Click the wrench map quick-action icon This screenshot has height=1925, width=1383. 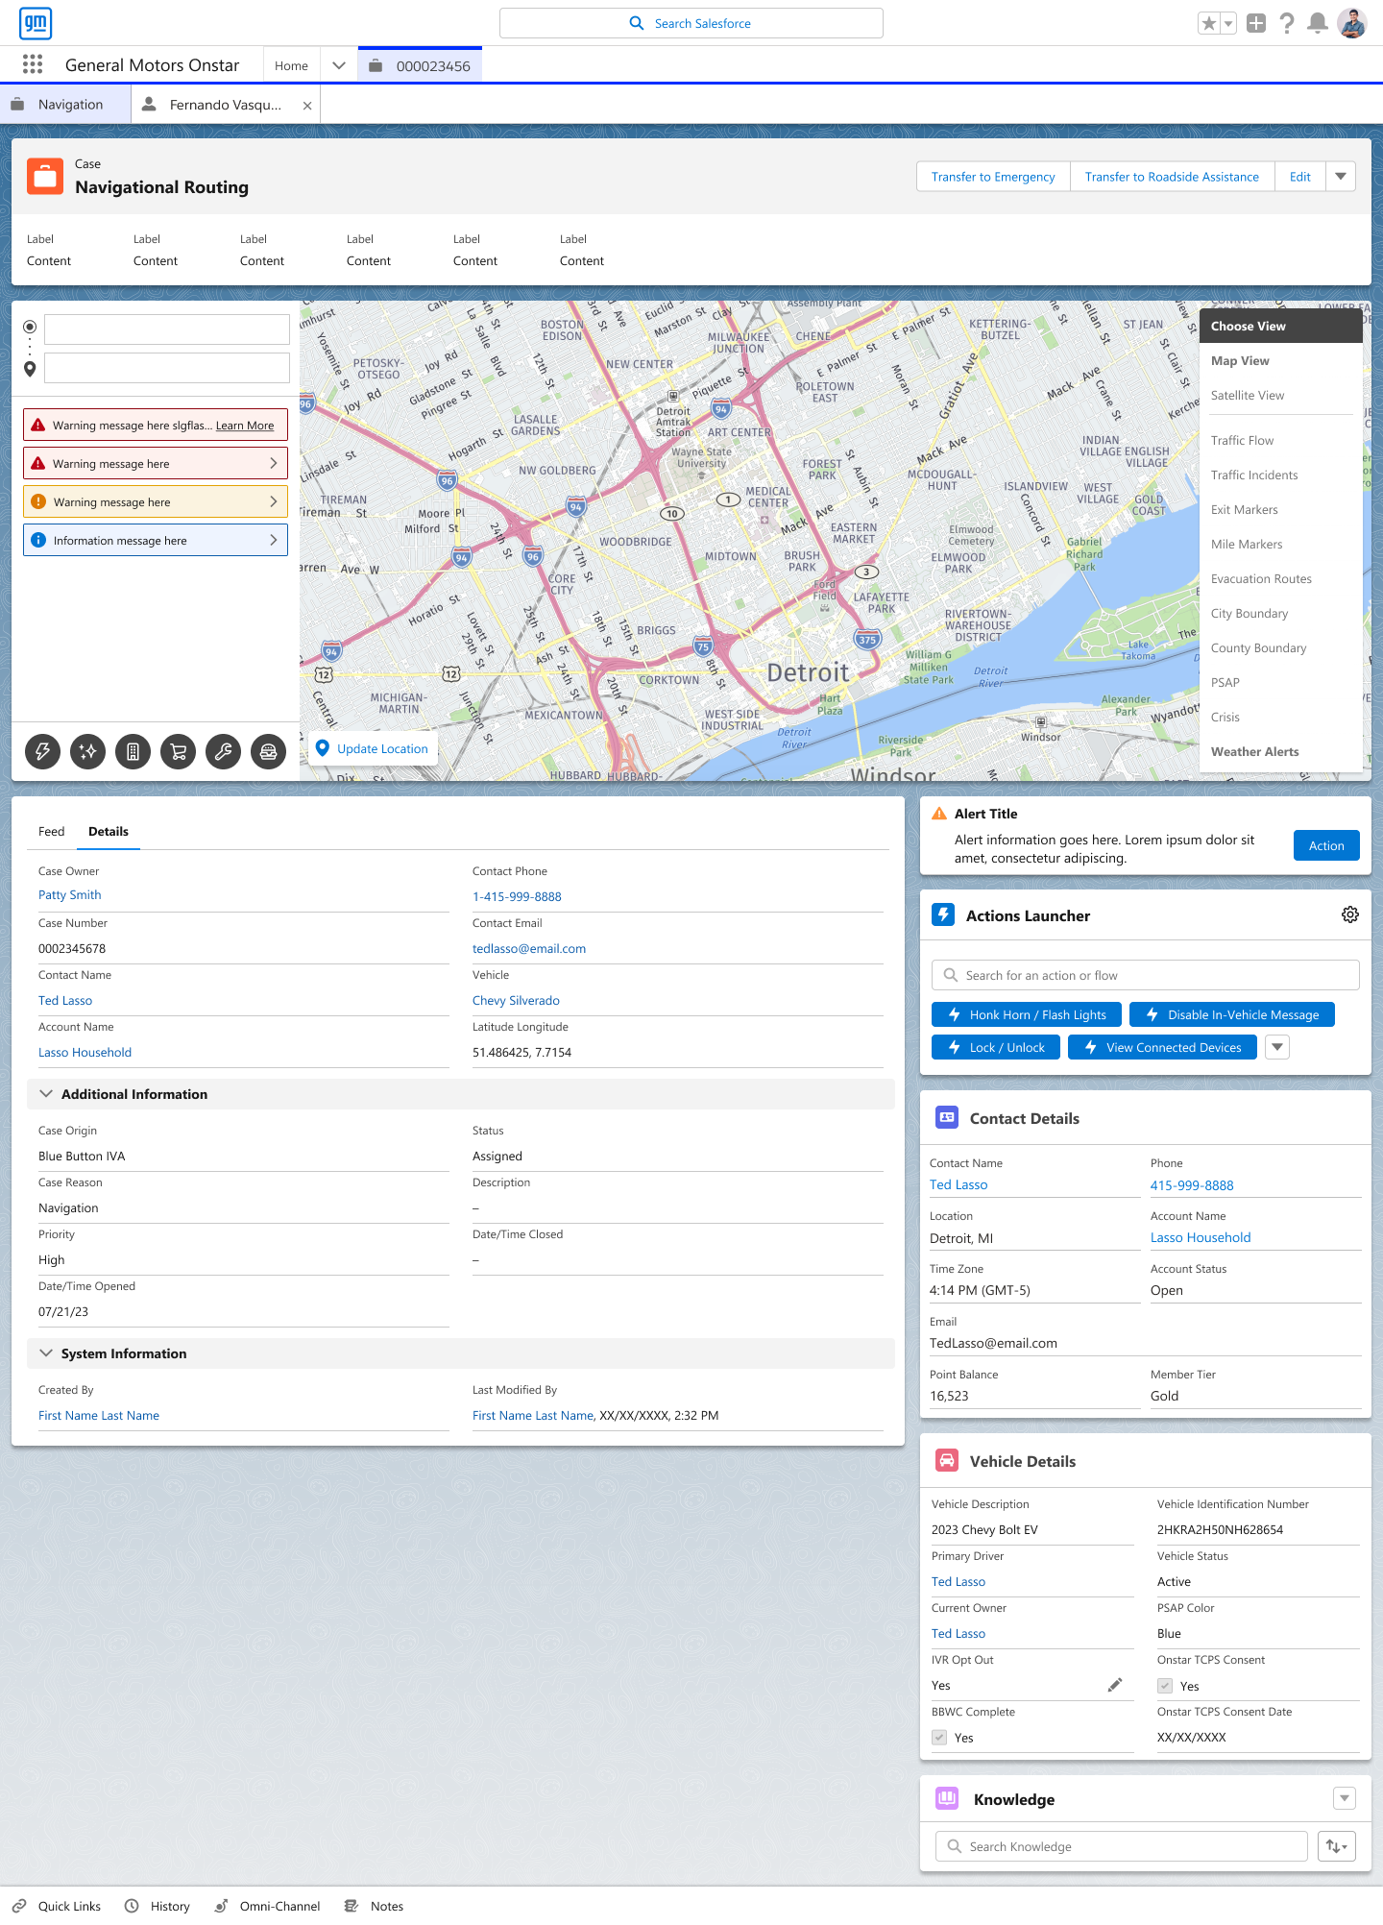coord(223,751)
